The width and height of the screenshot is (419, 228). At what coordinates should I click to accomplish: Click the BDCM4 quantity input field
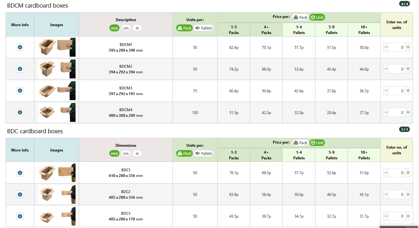tap(397, 112)
